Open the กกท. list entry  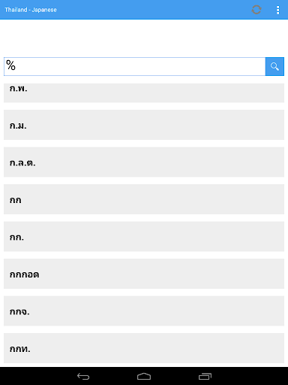[x=144, y=348]
